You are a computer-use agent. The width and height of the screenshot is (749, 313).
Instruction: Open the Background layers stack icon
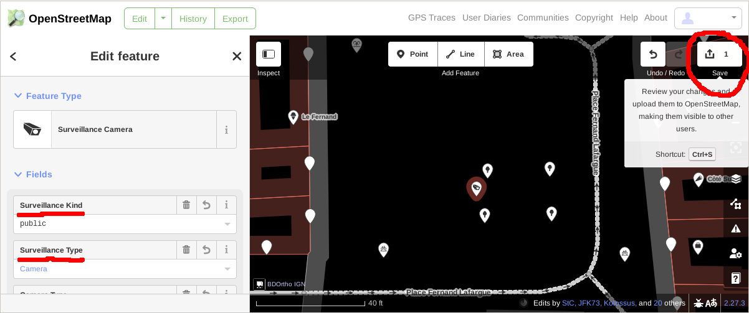736,179
